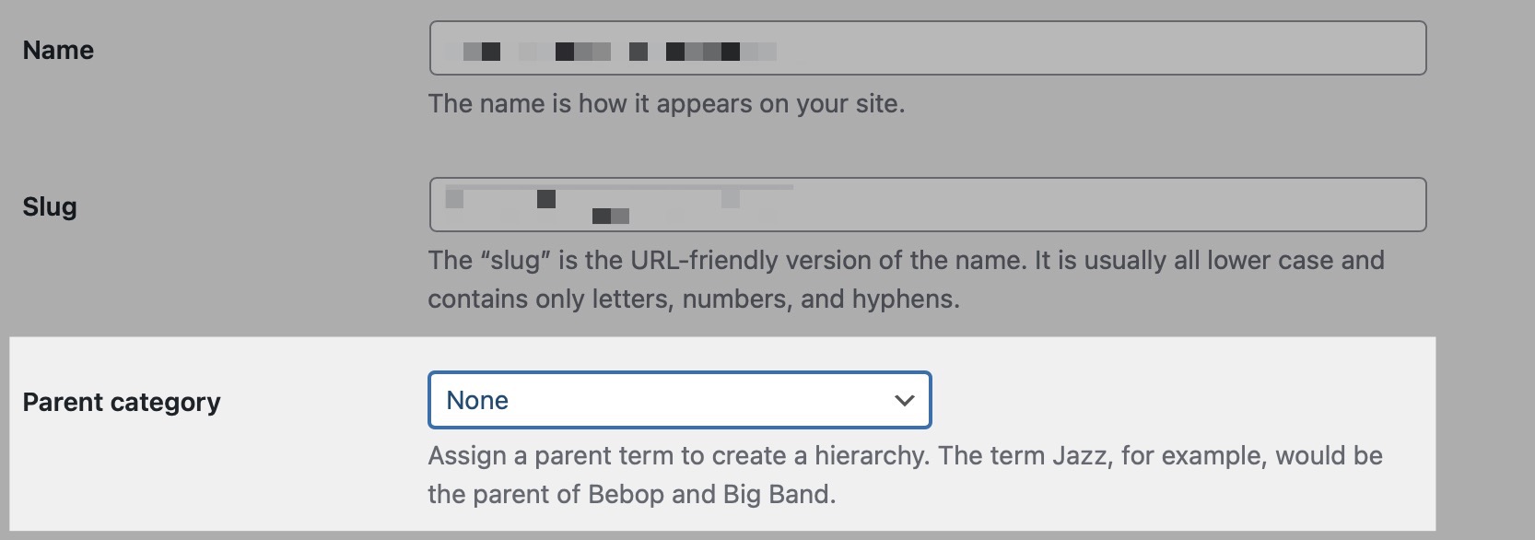Click the Name input field

pos(927,49)
